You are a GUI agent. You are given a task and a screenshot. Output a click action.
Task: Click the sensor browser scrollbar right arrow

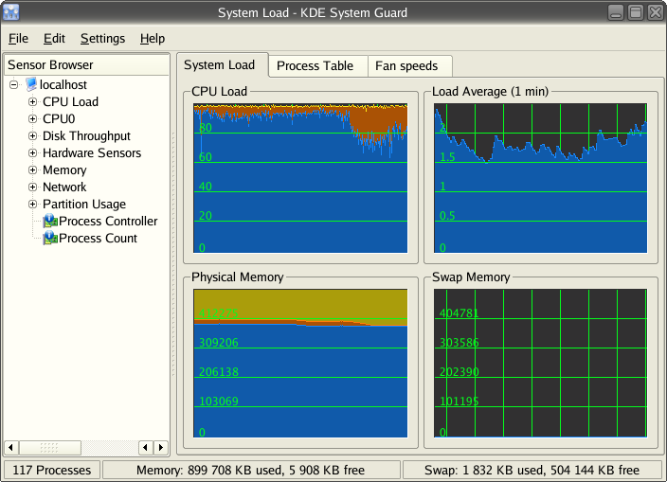[161, 447]
